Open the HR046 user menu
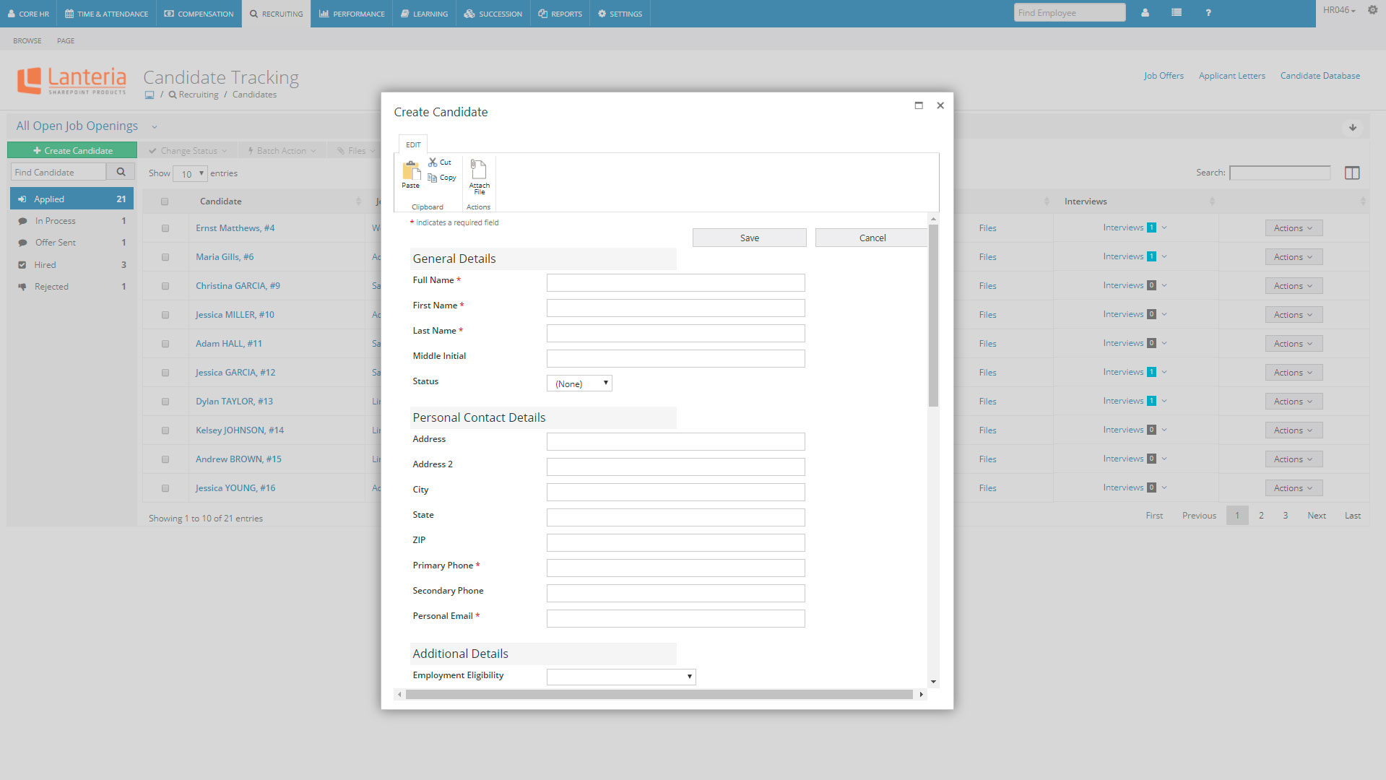This screenshot has height=780, width=1386. 1339,10
